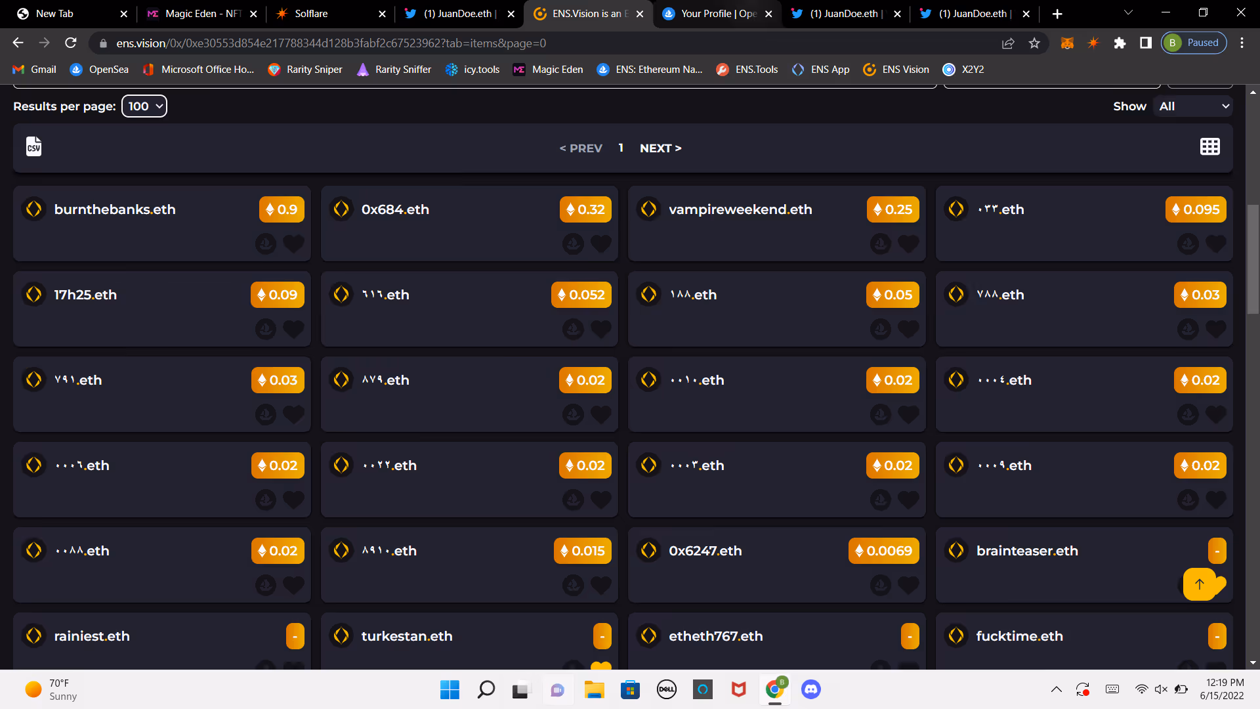The width and height of the screenshot is (1260, 709).
Task: Open Discord from the Windows taskbar
Action: (810, 689)
